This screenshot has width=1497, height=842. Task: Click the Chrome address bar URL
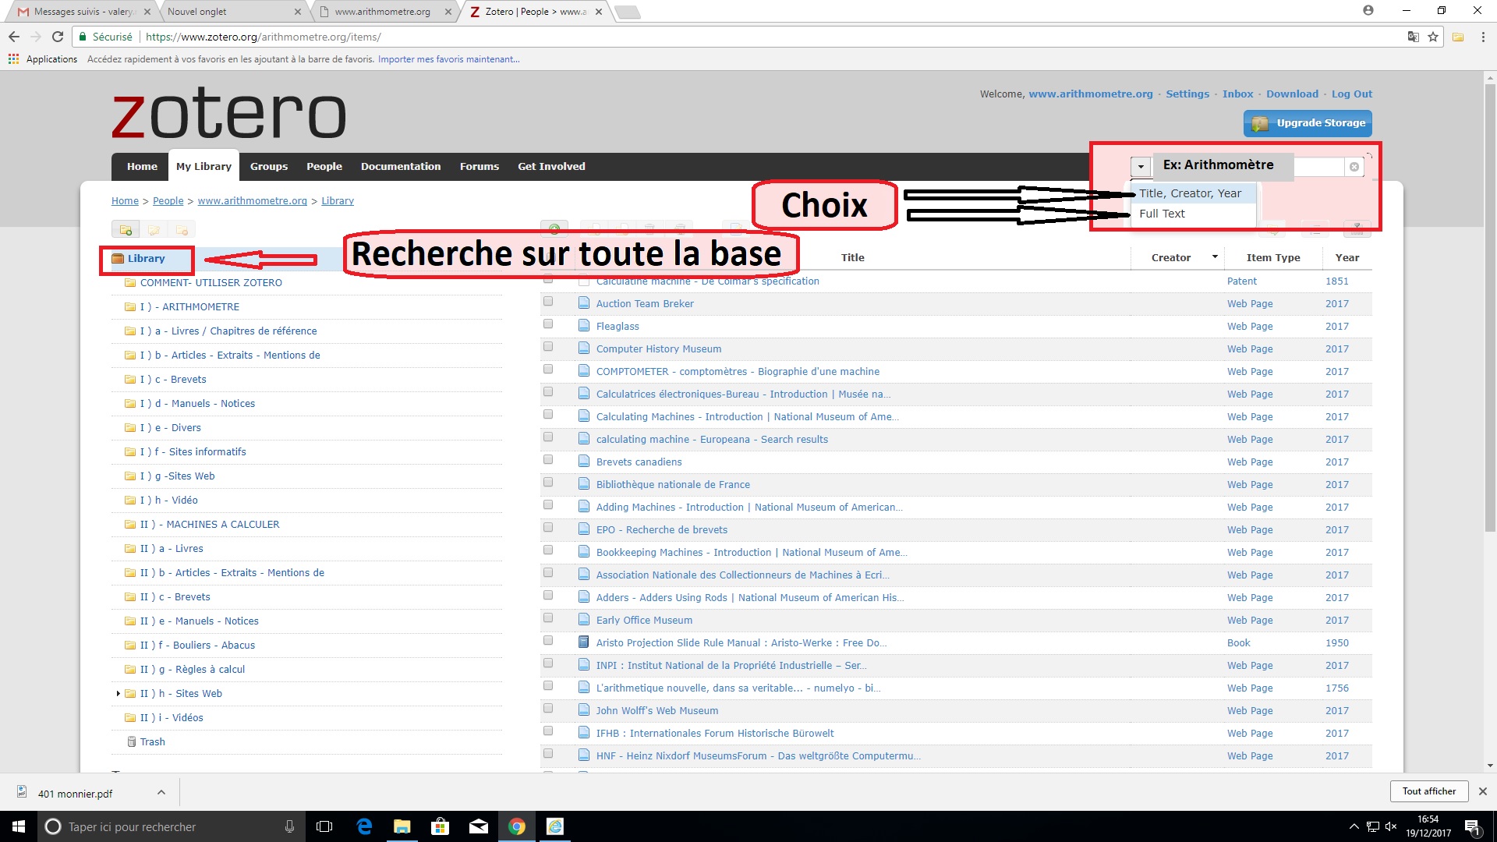point(264,37)
